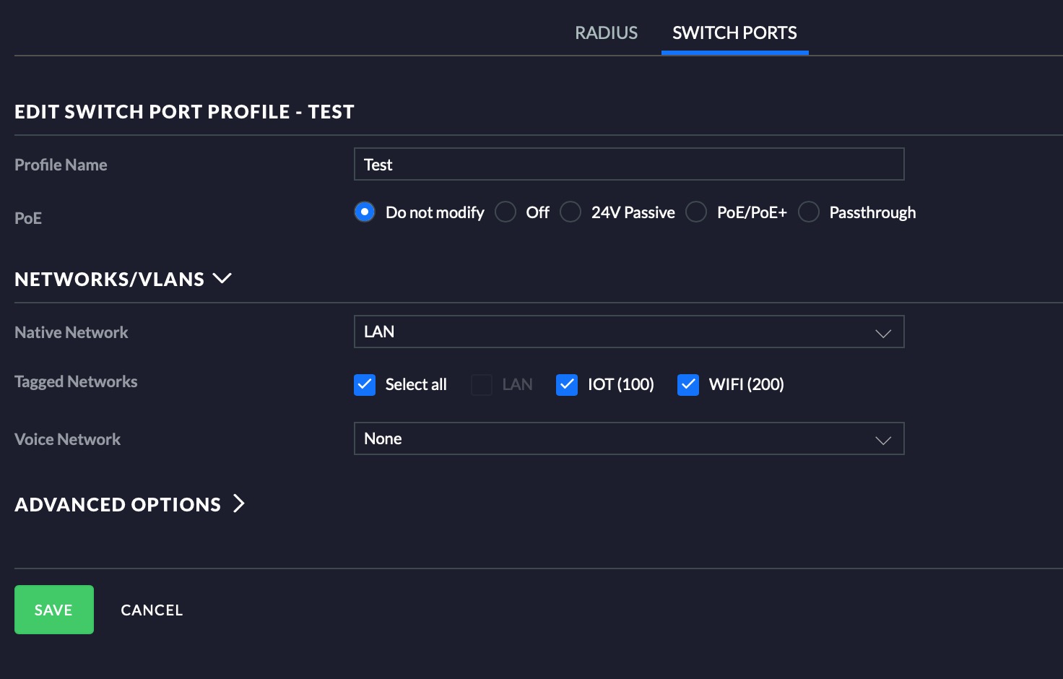
Task: Collapse the Networks/VLANs section chevron
Action: (222, 278)
